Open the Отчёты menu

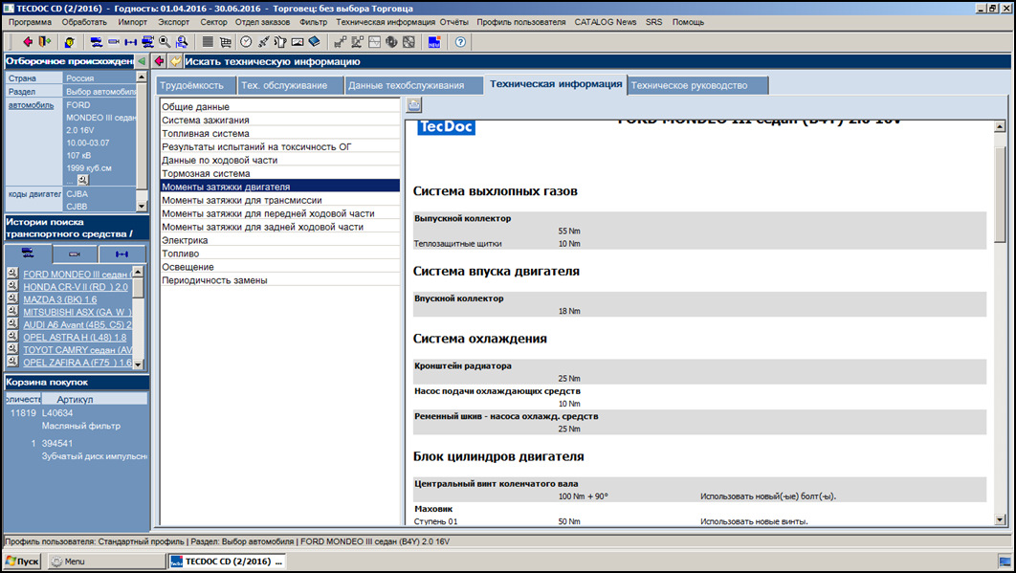(x=454, y=22)
